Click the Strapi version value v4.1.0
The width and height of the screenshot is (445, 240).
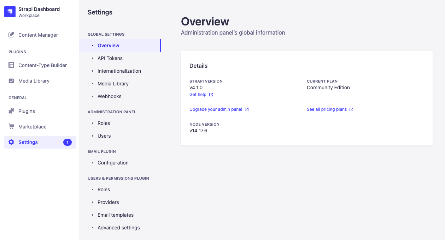196,88
